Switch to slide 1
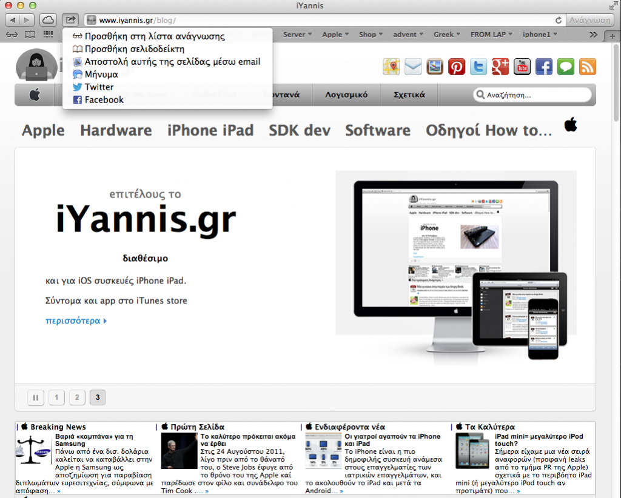 [x=56, y=397]
